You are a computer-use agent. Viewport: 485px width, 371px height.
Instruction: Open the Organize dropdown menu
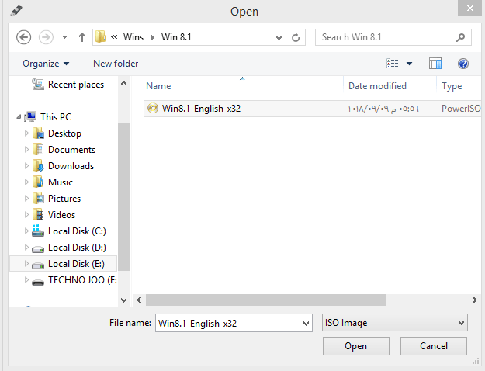(x=46, y=64)
